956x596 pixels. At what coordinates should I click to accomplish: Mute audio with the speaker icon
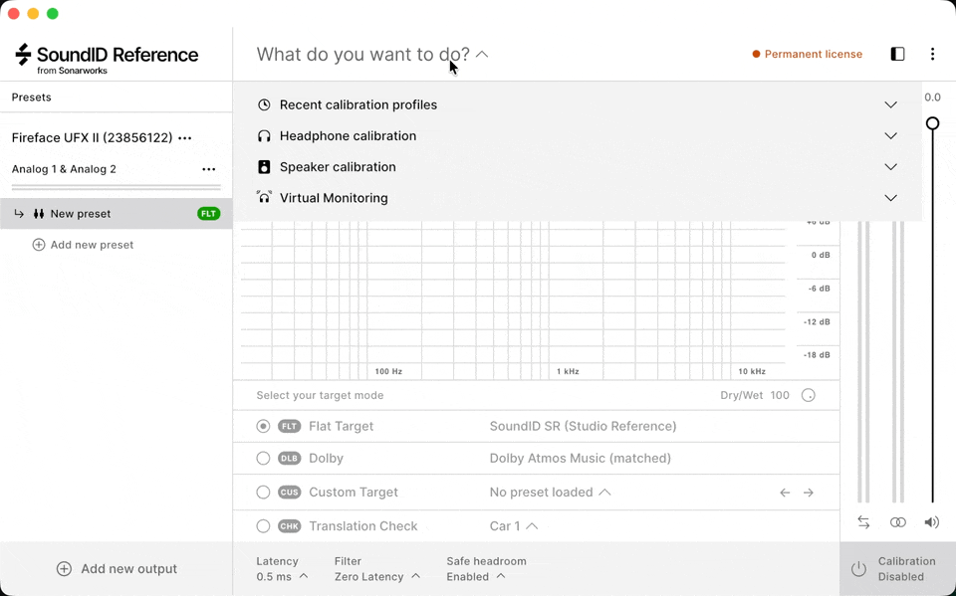click(931, 521)
